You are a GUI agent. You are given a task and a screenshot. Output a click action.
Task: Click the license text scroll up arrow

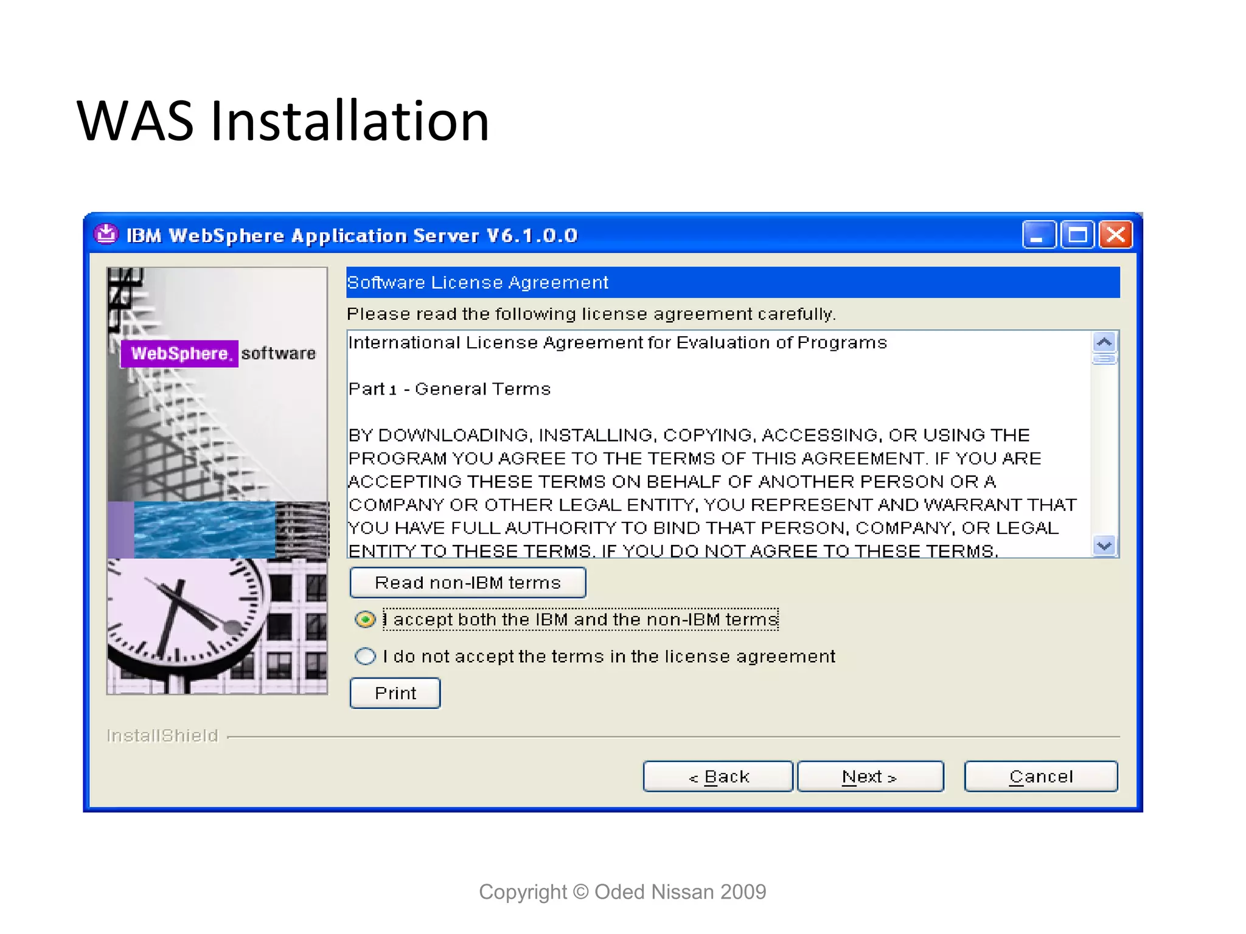(x=1104, y=342)
